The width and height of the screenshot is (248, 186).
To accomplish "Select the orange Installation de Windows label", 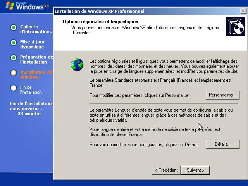I will click(x=36, y=75).
